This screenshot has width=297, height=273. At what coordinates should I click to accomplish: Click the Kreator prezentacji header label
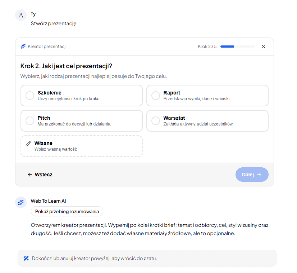point(47,47)
